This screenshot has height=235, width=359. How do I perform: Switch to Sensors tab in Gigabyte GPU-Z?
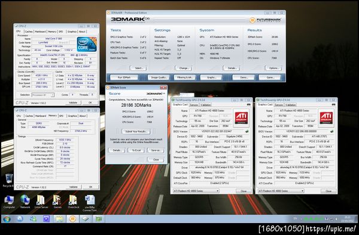coord(194,105)
